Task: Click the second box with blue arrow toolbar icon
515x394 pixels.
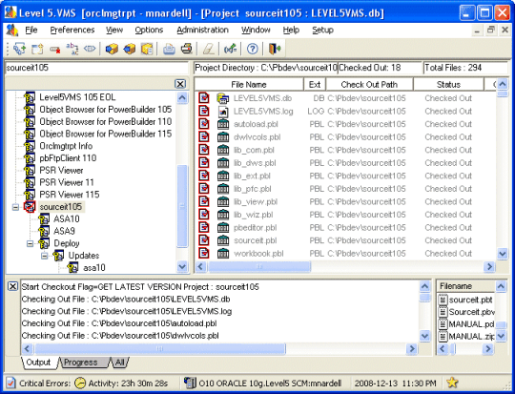Action: tap(129, 49)
